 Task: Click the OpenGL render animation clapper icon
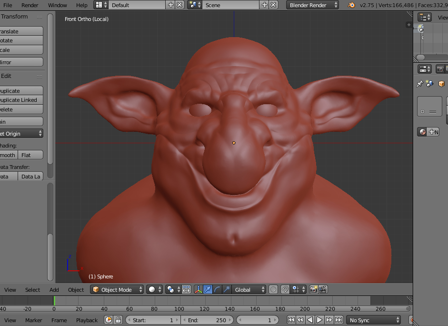click(323, 289)
